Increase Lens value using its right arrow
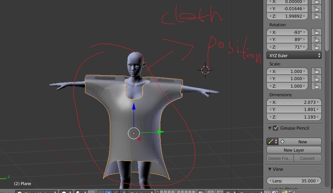This screenshot has width=333, height=193. pyautogui.click(x=318, y=181)
